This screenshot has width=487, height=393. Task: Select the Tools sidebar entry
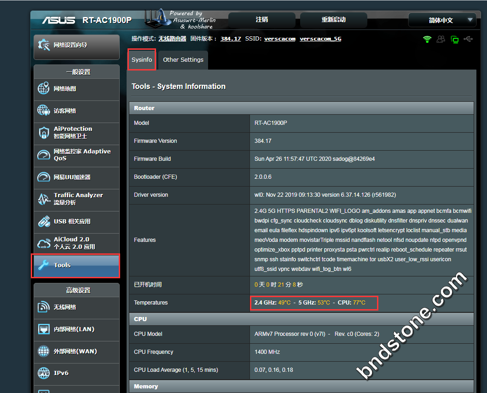point(76,266)
